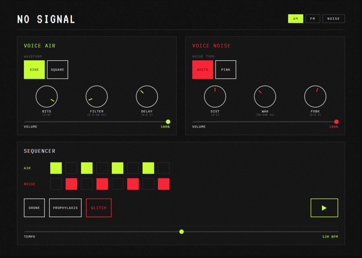Choose PINK noise type

click(x=226, y=69)
